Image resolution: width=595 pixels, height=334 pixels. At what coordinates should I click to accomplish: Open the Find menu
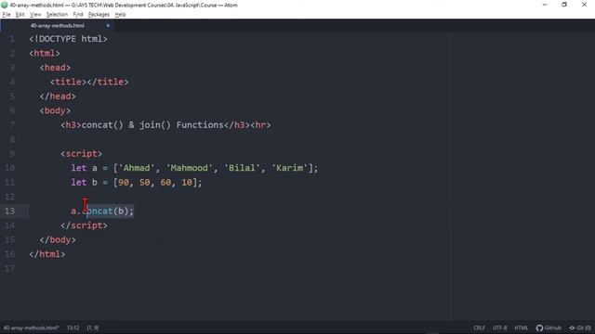point(78,15)
